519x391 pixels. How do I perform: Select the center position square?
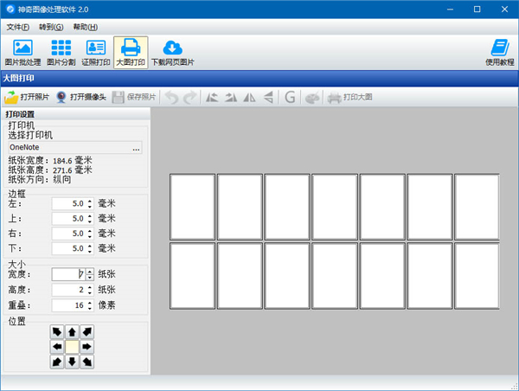72,346
